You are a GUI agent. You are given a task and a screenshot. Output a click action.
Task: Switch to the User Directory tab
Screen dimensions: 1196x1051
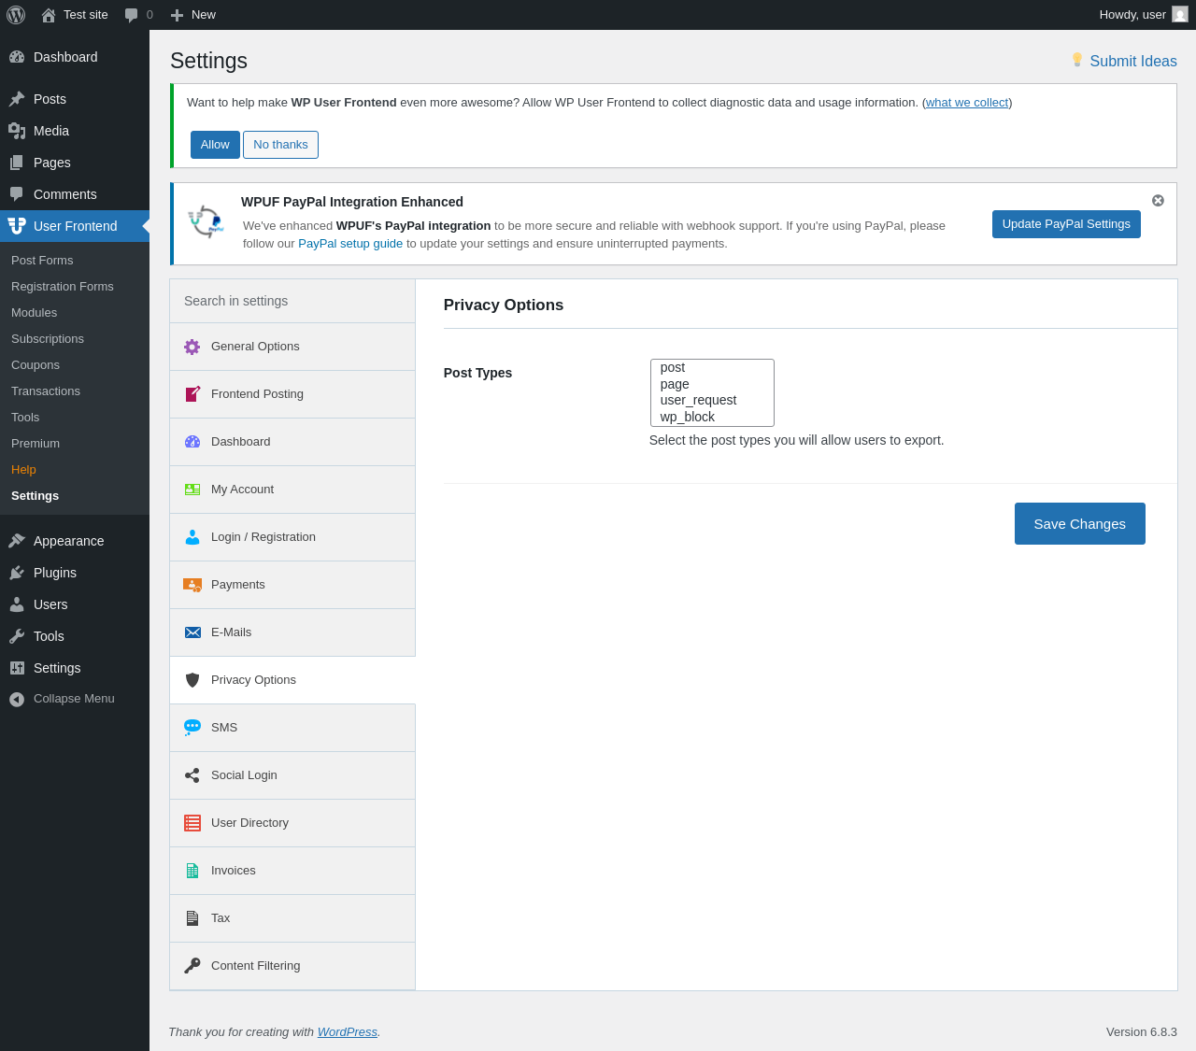(249, 823)
